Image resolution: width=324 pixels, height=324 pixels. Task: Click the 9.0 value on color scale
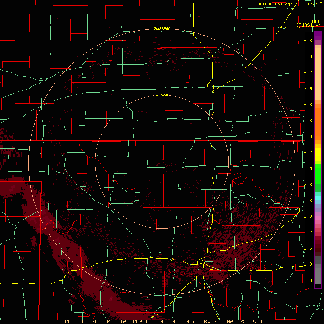(308, 57)
